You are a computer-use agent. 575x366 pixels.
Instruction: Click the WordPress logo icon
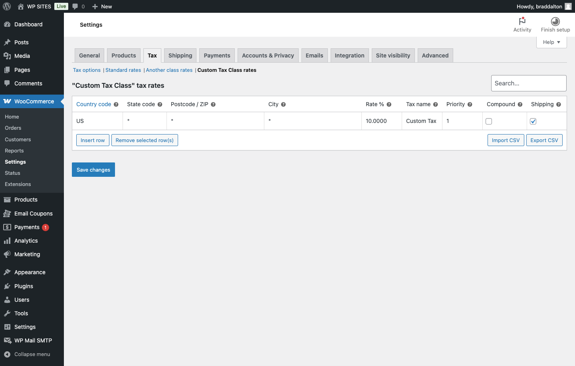tap(7, 6)
